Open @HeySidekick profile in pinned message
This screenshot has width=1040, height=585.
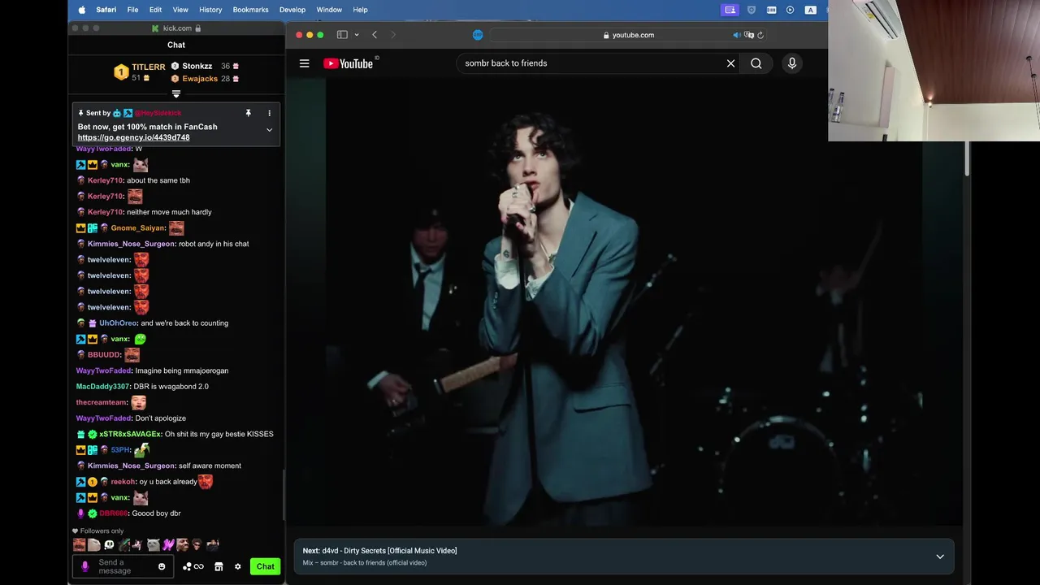158,113
